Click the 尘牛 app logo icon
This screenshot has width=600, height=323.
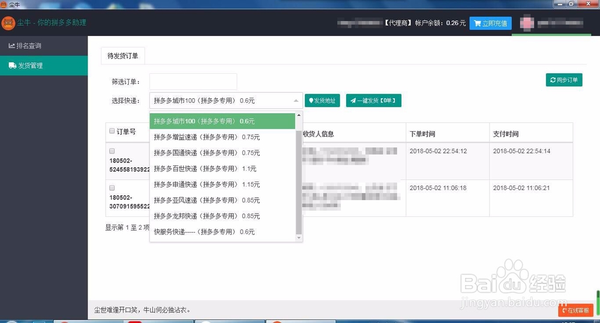[8, 23]
